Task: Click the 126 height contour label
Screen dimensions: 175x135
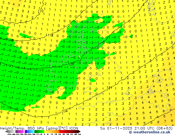Action: (71, 64)
